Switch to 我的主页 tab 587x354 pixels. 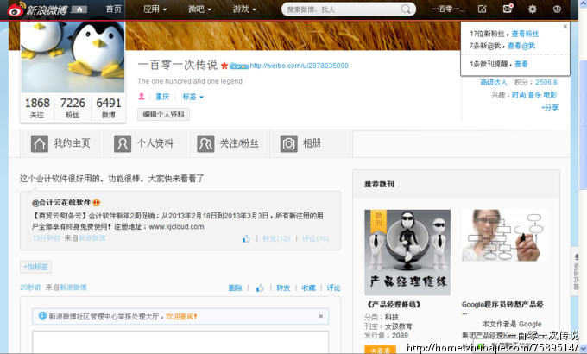pyautogui.click(x=62, y=143)
